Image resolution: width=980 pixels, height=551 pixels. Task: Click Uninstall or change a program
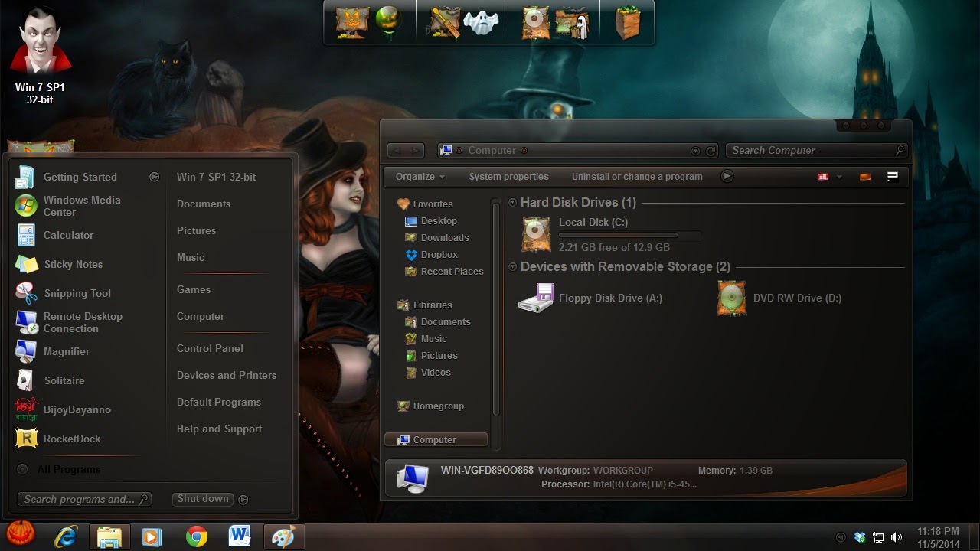[x=637, y=177]
